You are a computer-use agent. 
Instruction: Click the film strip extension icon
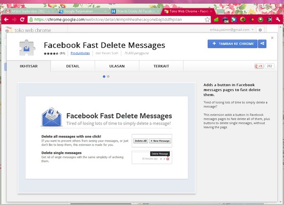click(269, 19)
